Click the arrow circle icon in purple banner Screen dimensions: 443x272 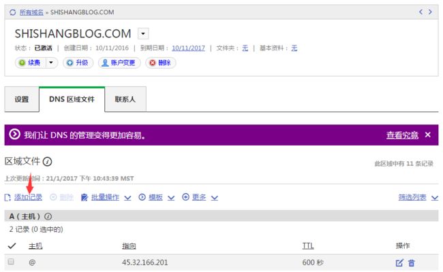click(15, 135)
